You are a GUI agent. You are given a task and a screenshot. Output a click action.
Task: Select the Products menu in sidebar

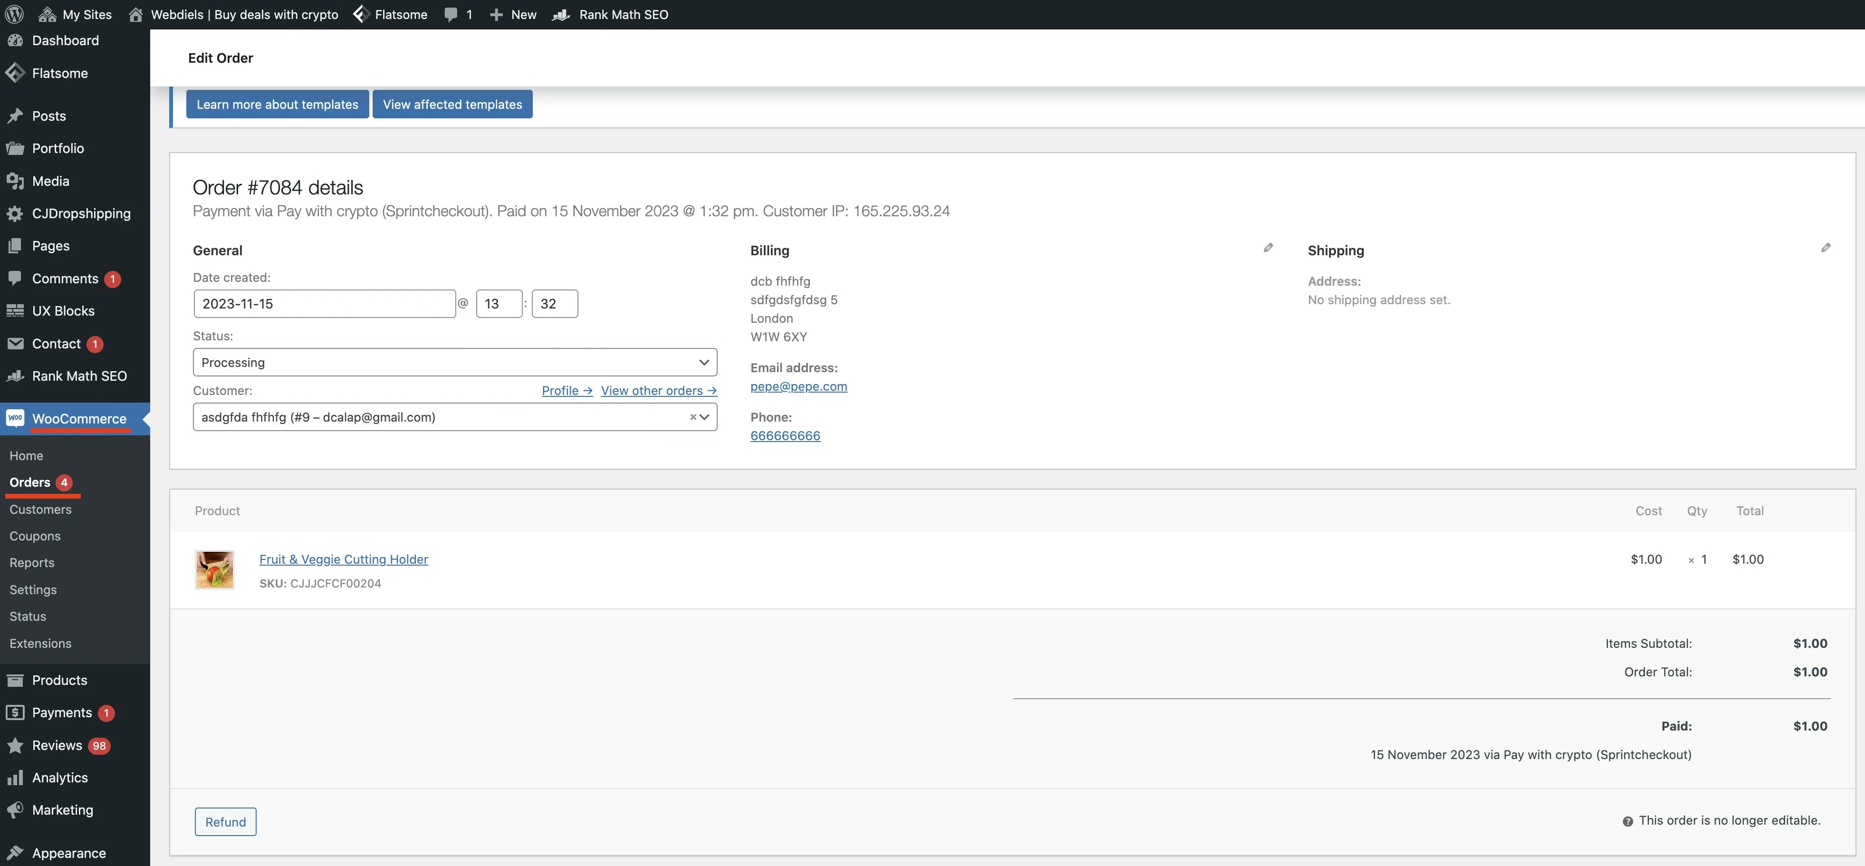coord(59,680)
